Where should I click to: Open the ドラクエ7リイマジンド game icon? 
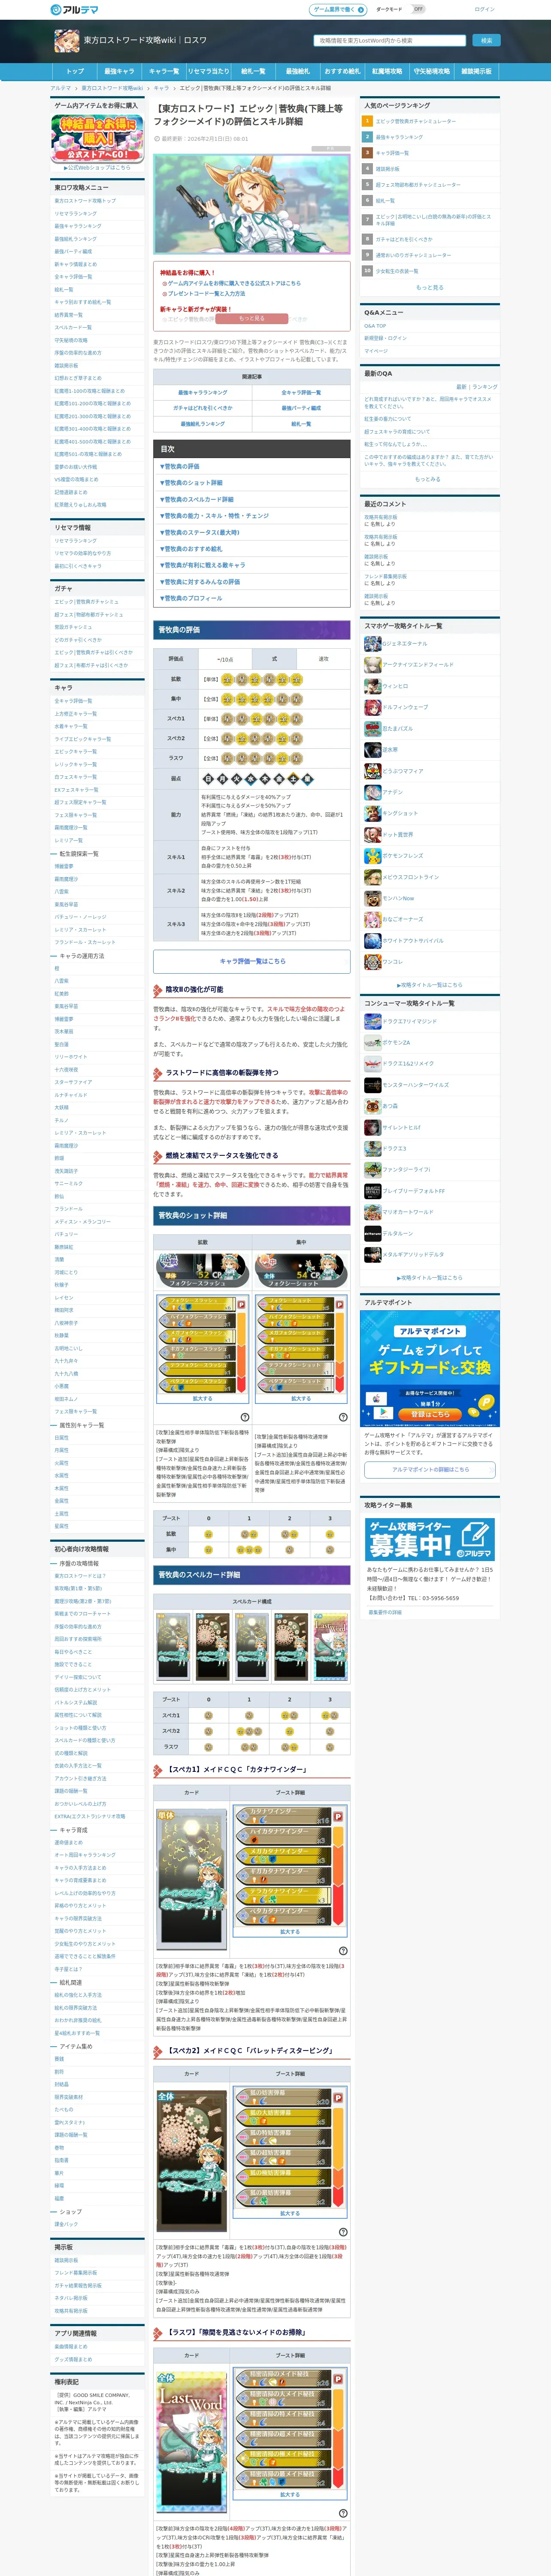372,1021
